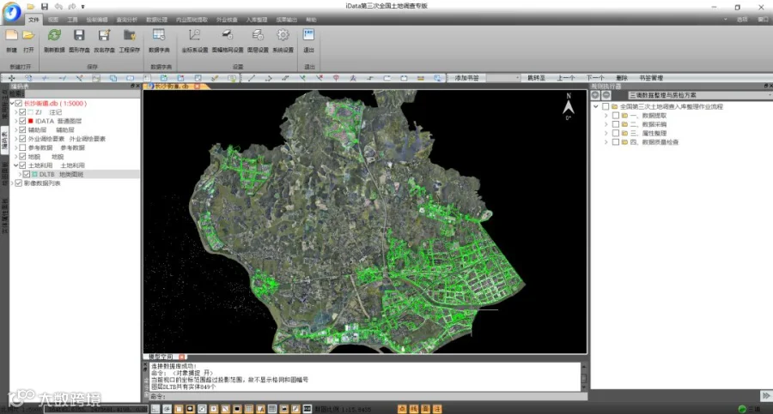
Task: Expand the 影像数据列表 tree node
Action: pos(13,183)
